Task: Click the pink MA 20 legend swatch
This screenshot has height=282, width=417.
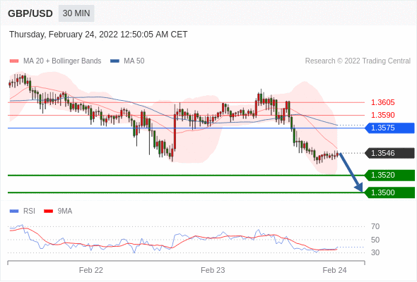Action: point(14,61)
